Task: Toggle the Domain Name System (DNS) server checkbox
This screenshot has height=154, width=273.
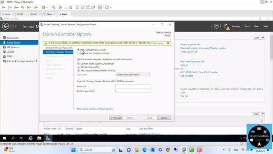Action: (78, 64)
